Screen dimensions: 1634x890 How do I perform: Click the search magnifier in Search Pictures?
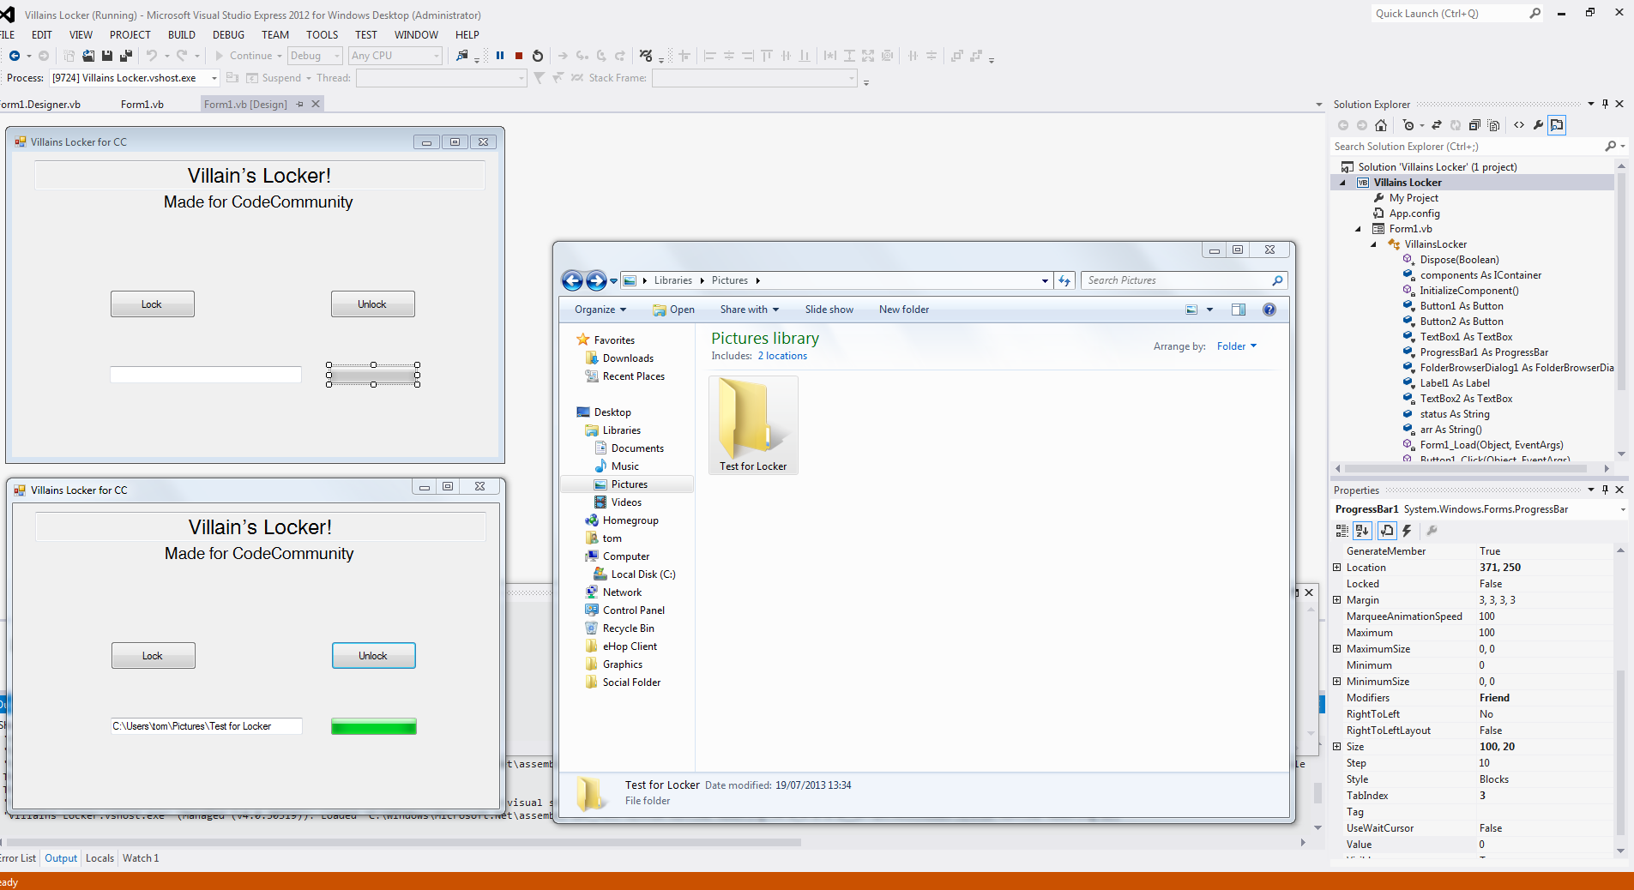(x=1277, y=280)
